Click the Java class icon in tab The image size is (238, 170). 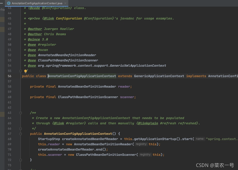click(9, 3)
